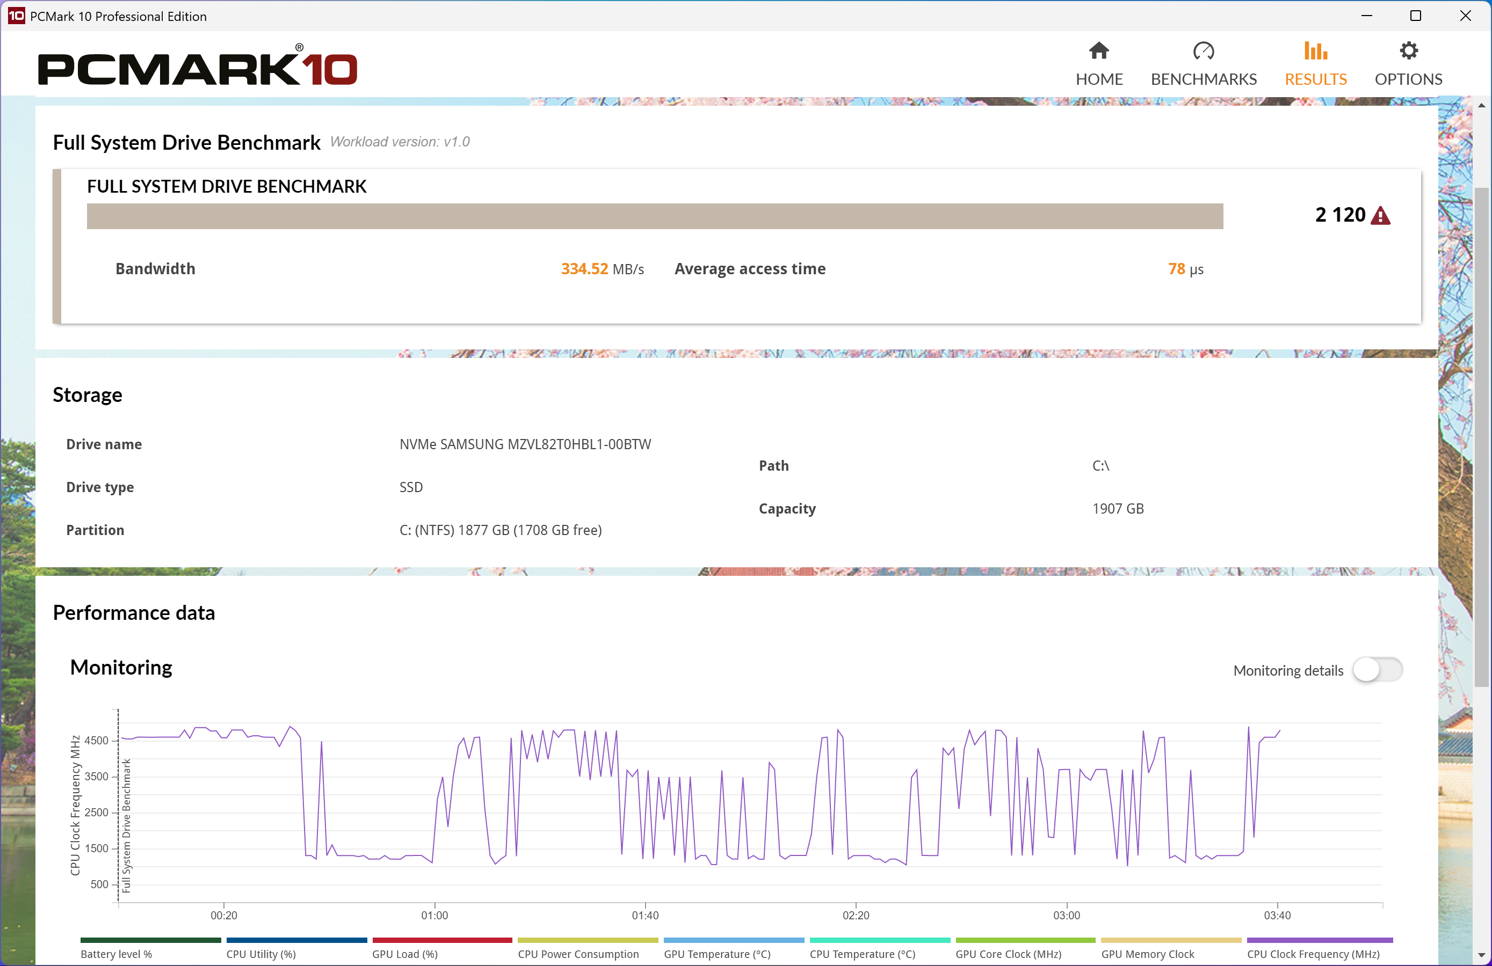
Task: Click the capacity value 1907 GB
Action: pos(1118,509)
